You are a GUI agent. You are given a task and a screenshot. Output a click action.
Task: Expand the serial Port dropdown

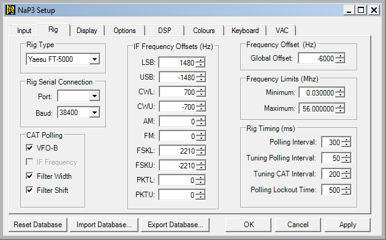(x=94, y=96)
